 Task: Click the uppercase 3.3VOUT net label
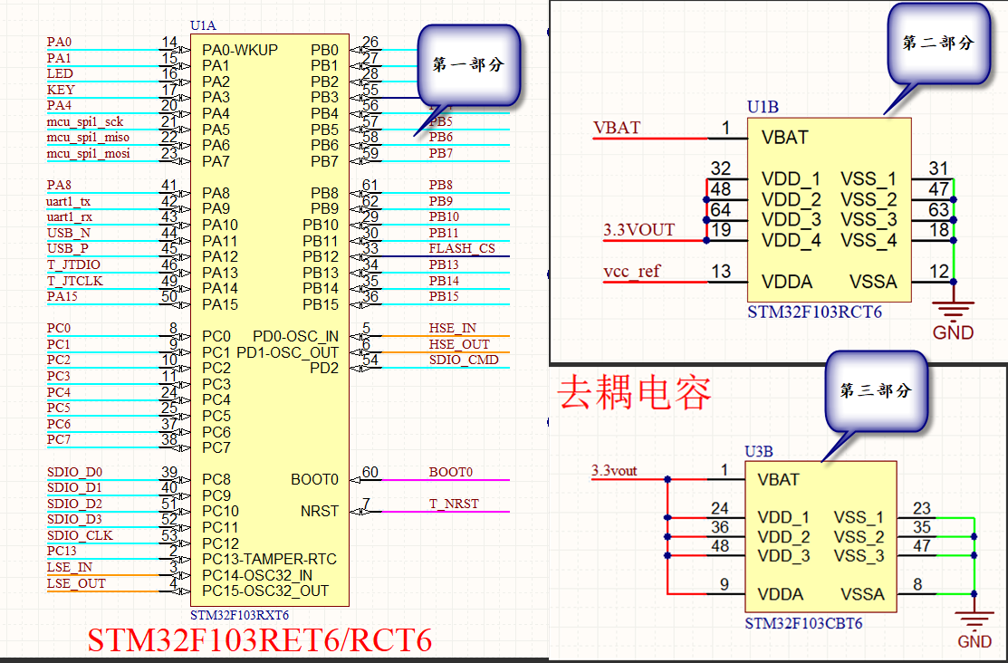pos(639,230)
